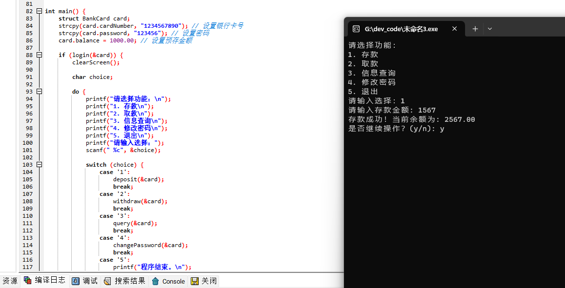This screenshot has width=565, height=288.
Task: Click the 'query(&card);' call
Action: [x=135, y=223]
